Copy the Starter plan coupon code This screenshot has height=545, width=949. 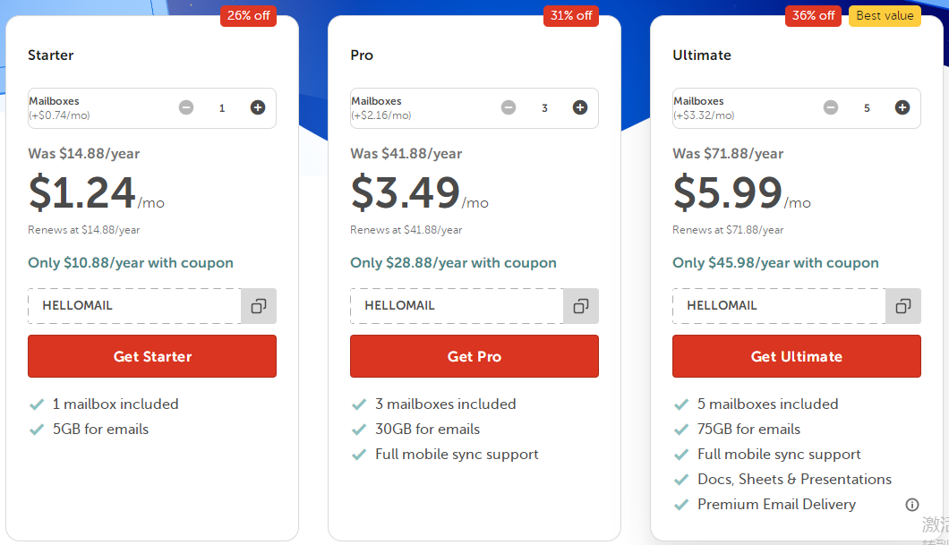259,306
